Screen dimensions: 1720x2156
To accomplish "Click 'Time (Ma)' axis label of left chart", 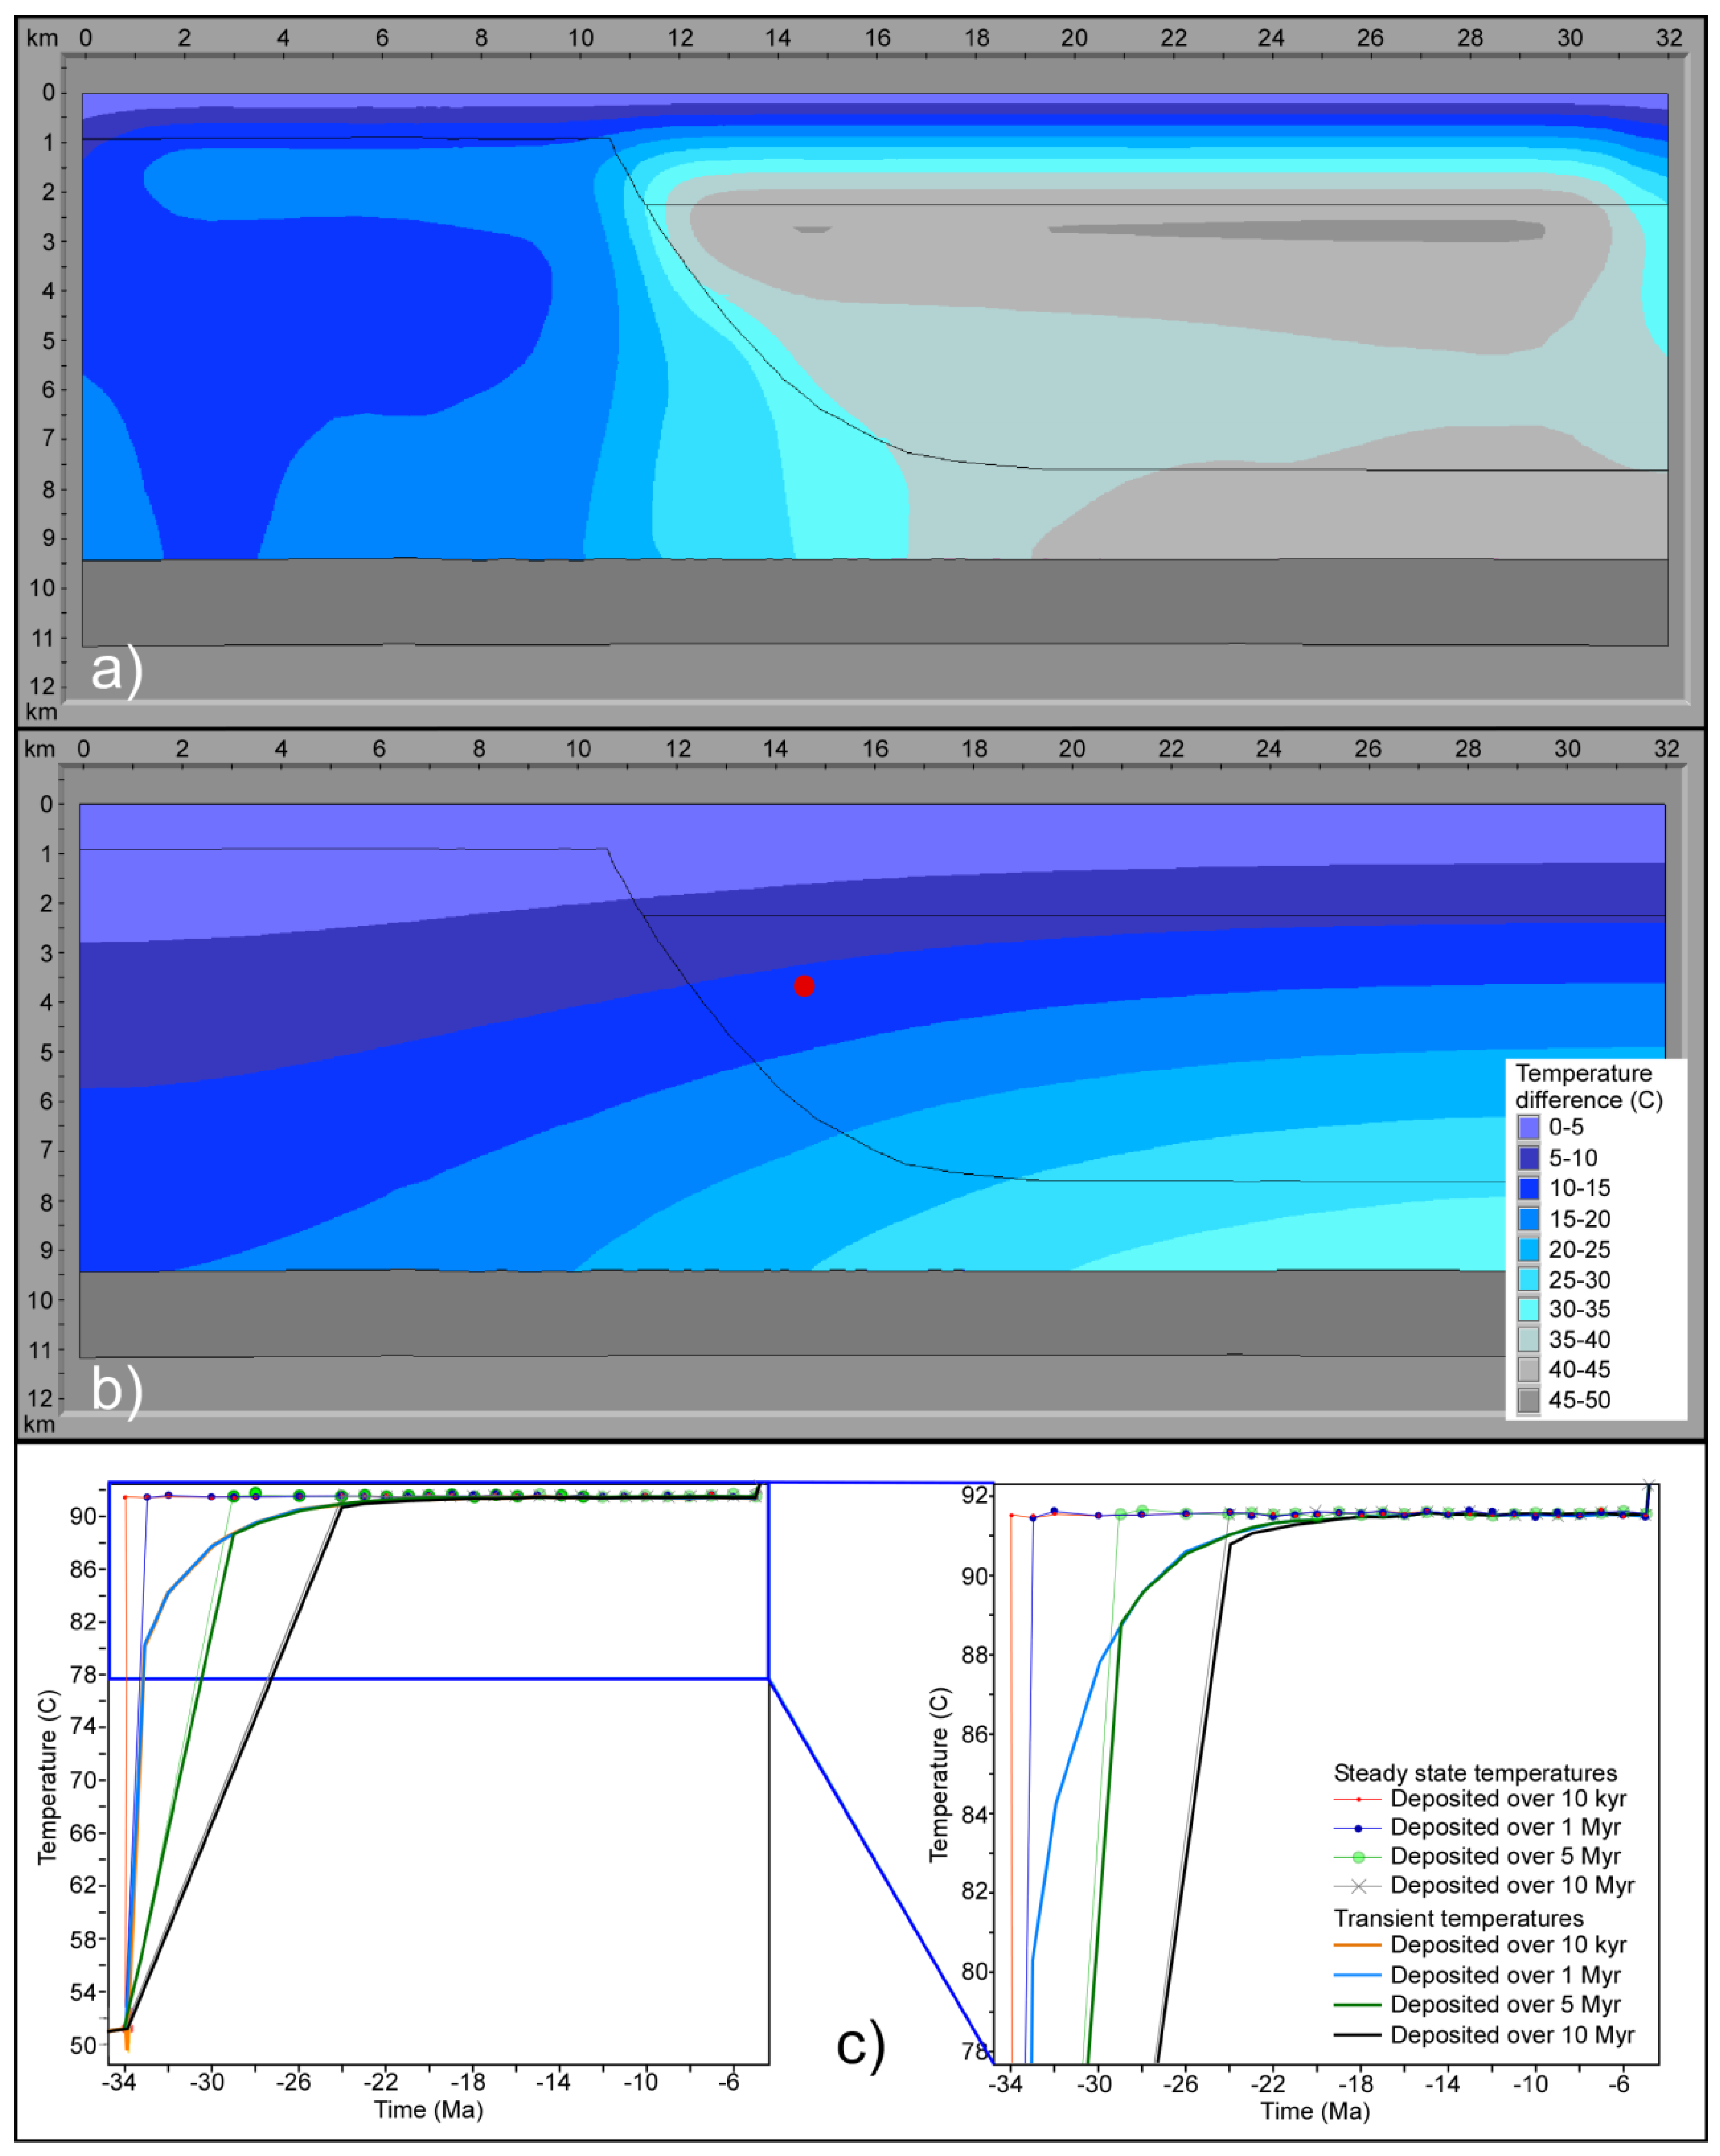I will pos(428,2109).
